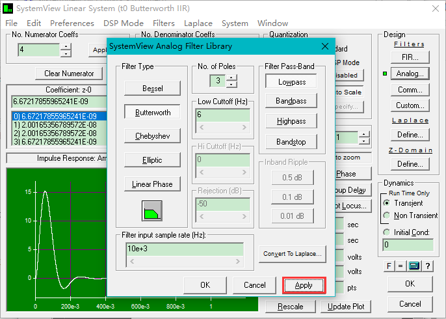Select the Bandstop pass-band
Viewport: 446px width, 319px height.
coord(291,141)
